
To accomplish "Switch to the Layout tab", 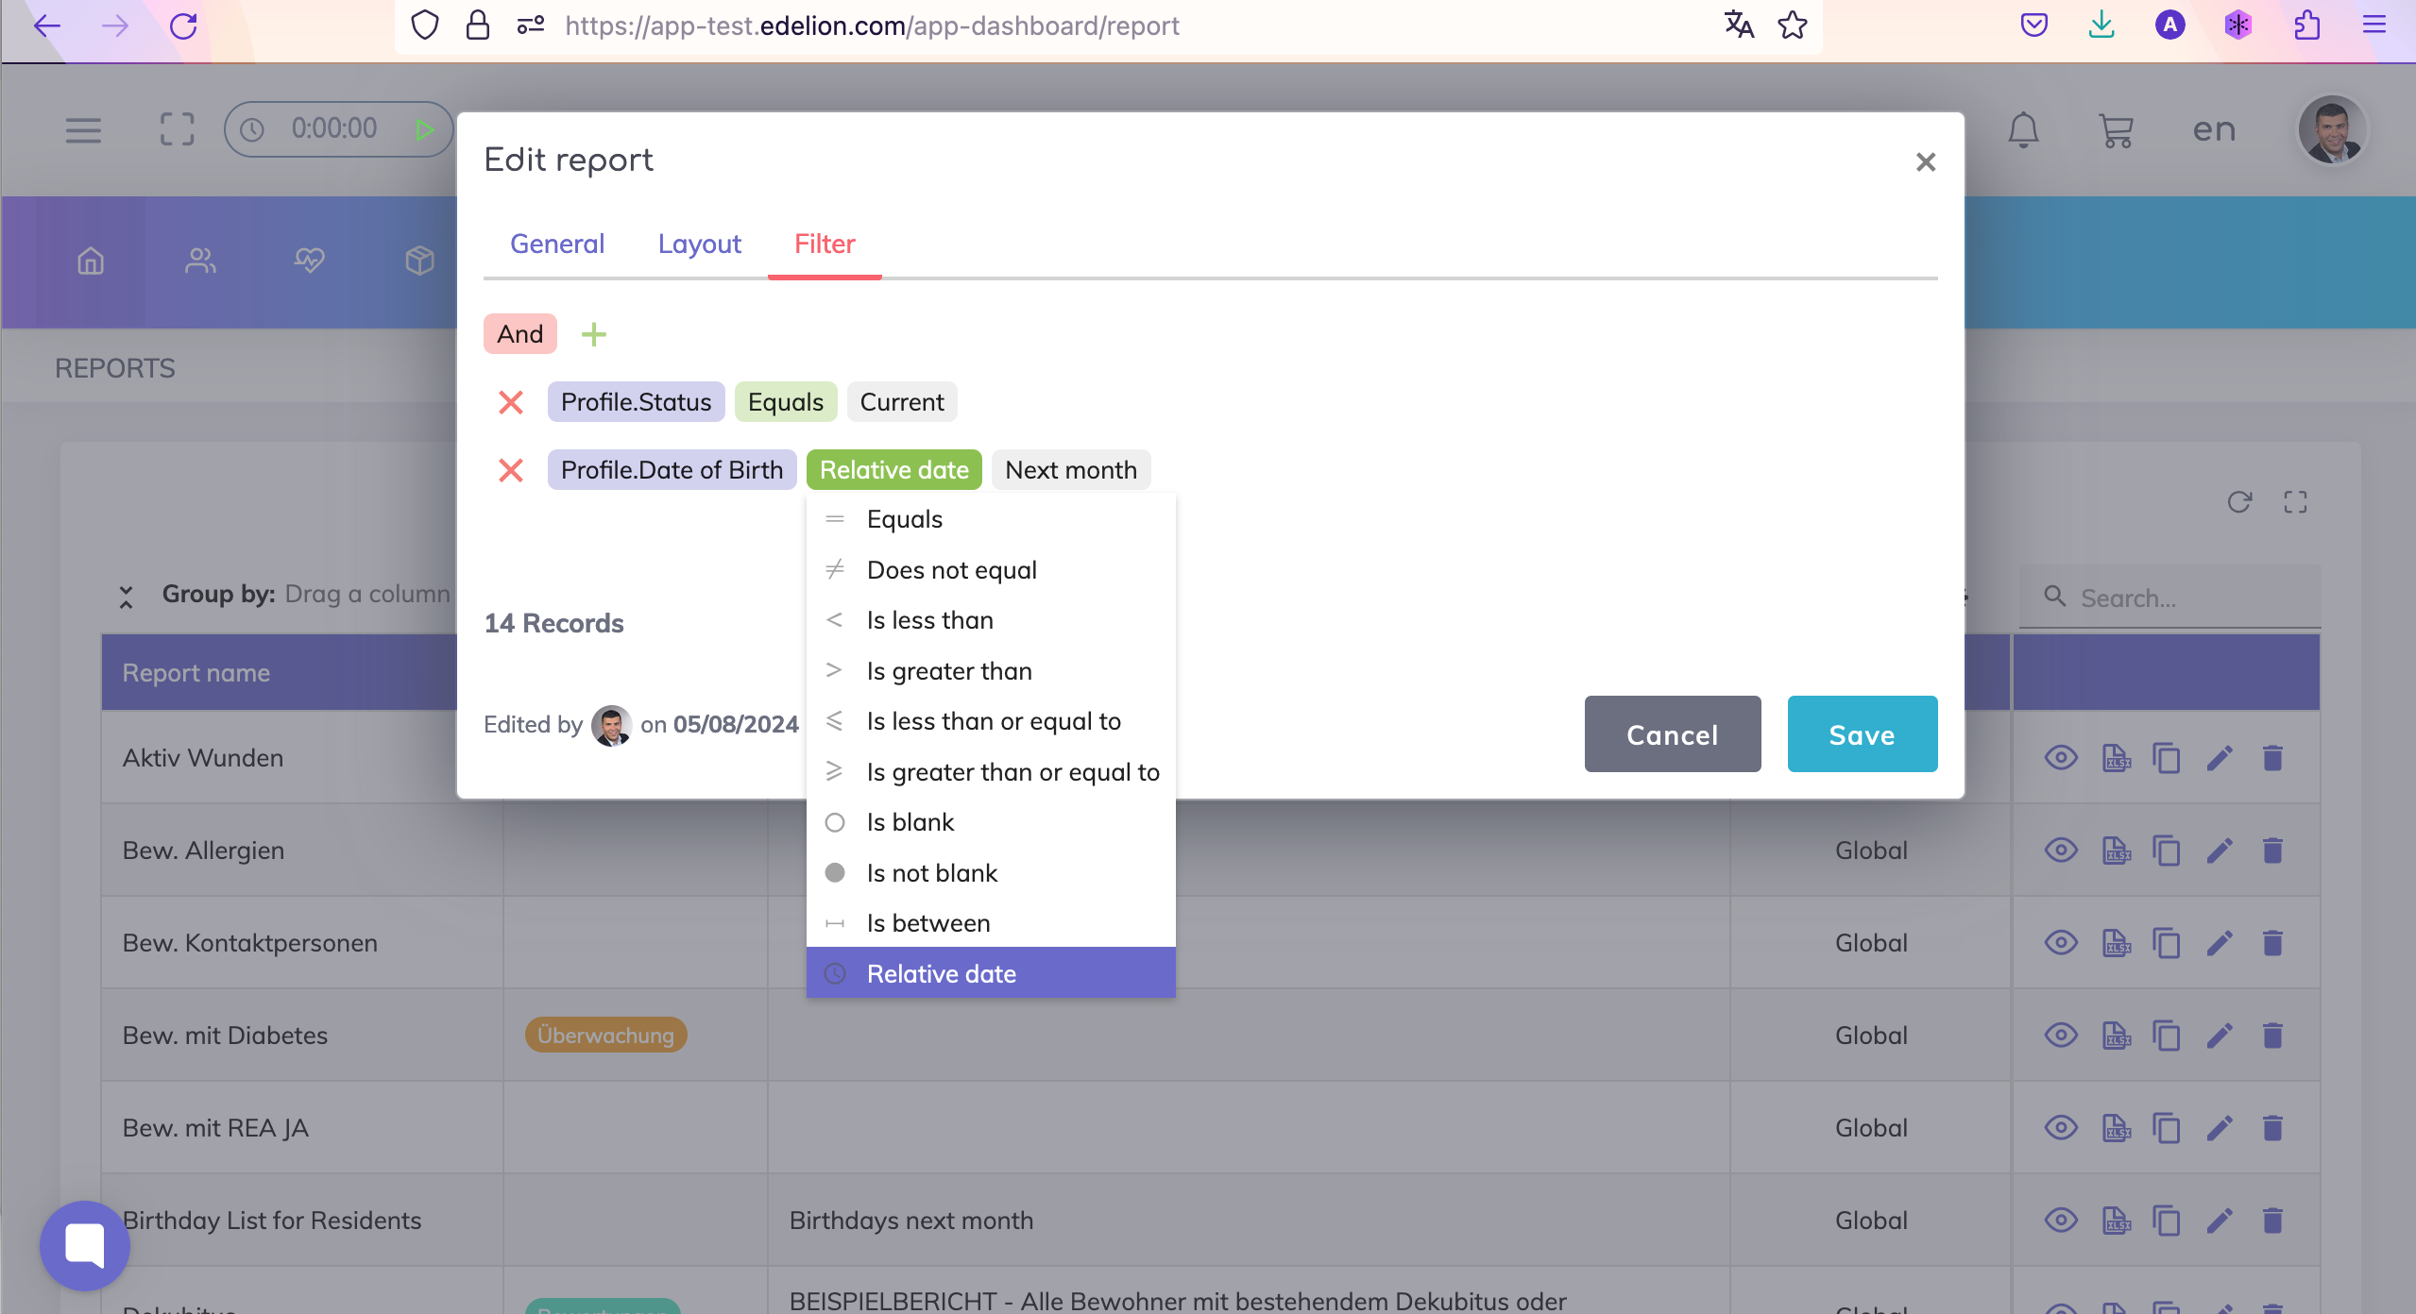I will pos(699,244).
